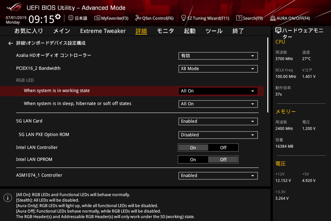The height and width of the screenshot is (221, 331).
Task: Click EZ Tuning Wizard(F11) label
Action: click(208, 18)
